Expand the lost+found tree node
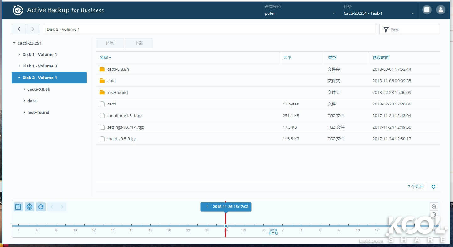The image size is (453, 247). tap(25, 112)
